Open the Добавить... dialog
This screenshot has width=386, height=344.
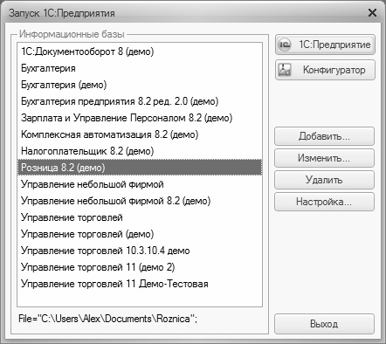[x=324, y=136]
